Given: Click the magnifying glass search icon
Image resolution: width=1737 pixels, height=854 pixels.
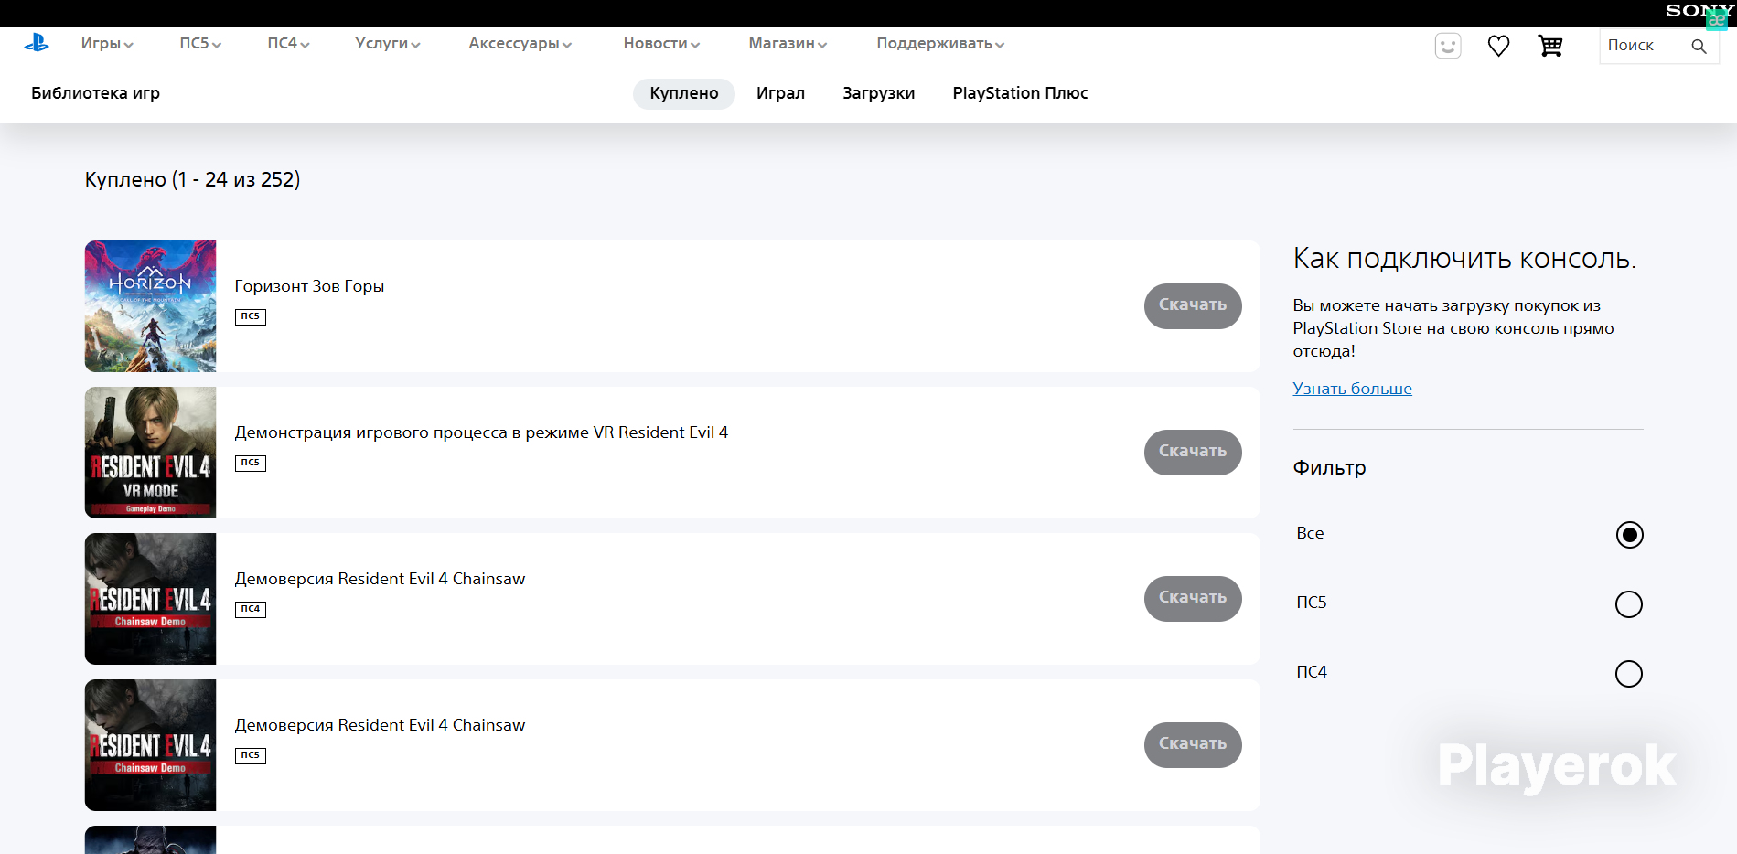Looking at the screenshot, I should coord(1699,46).
